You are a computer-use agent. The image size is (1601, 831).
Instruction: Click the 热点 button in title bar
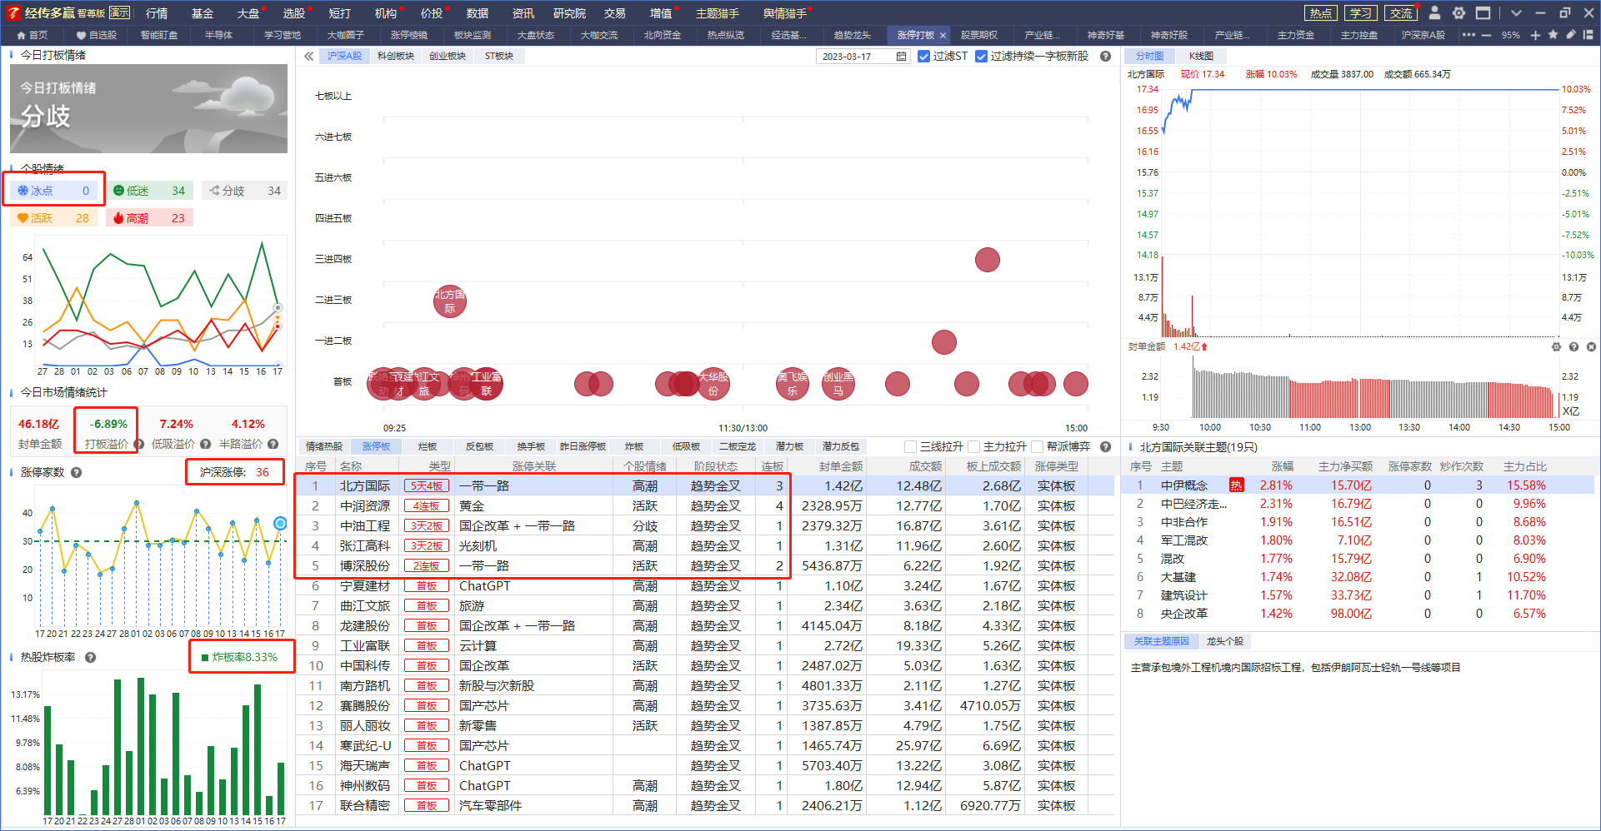[x=1320, y=13]
